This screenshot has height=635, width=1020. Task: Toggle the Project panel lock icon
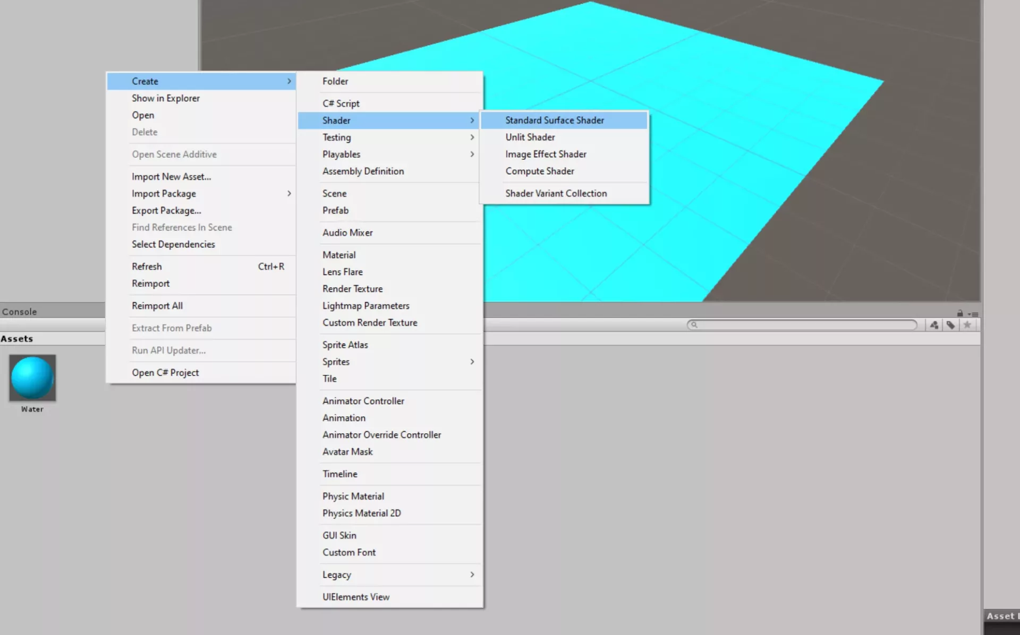coord(960,313)
